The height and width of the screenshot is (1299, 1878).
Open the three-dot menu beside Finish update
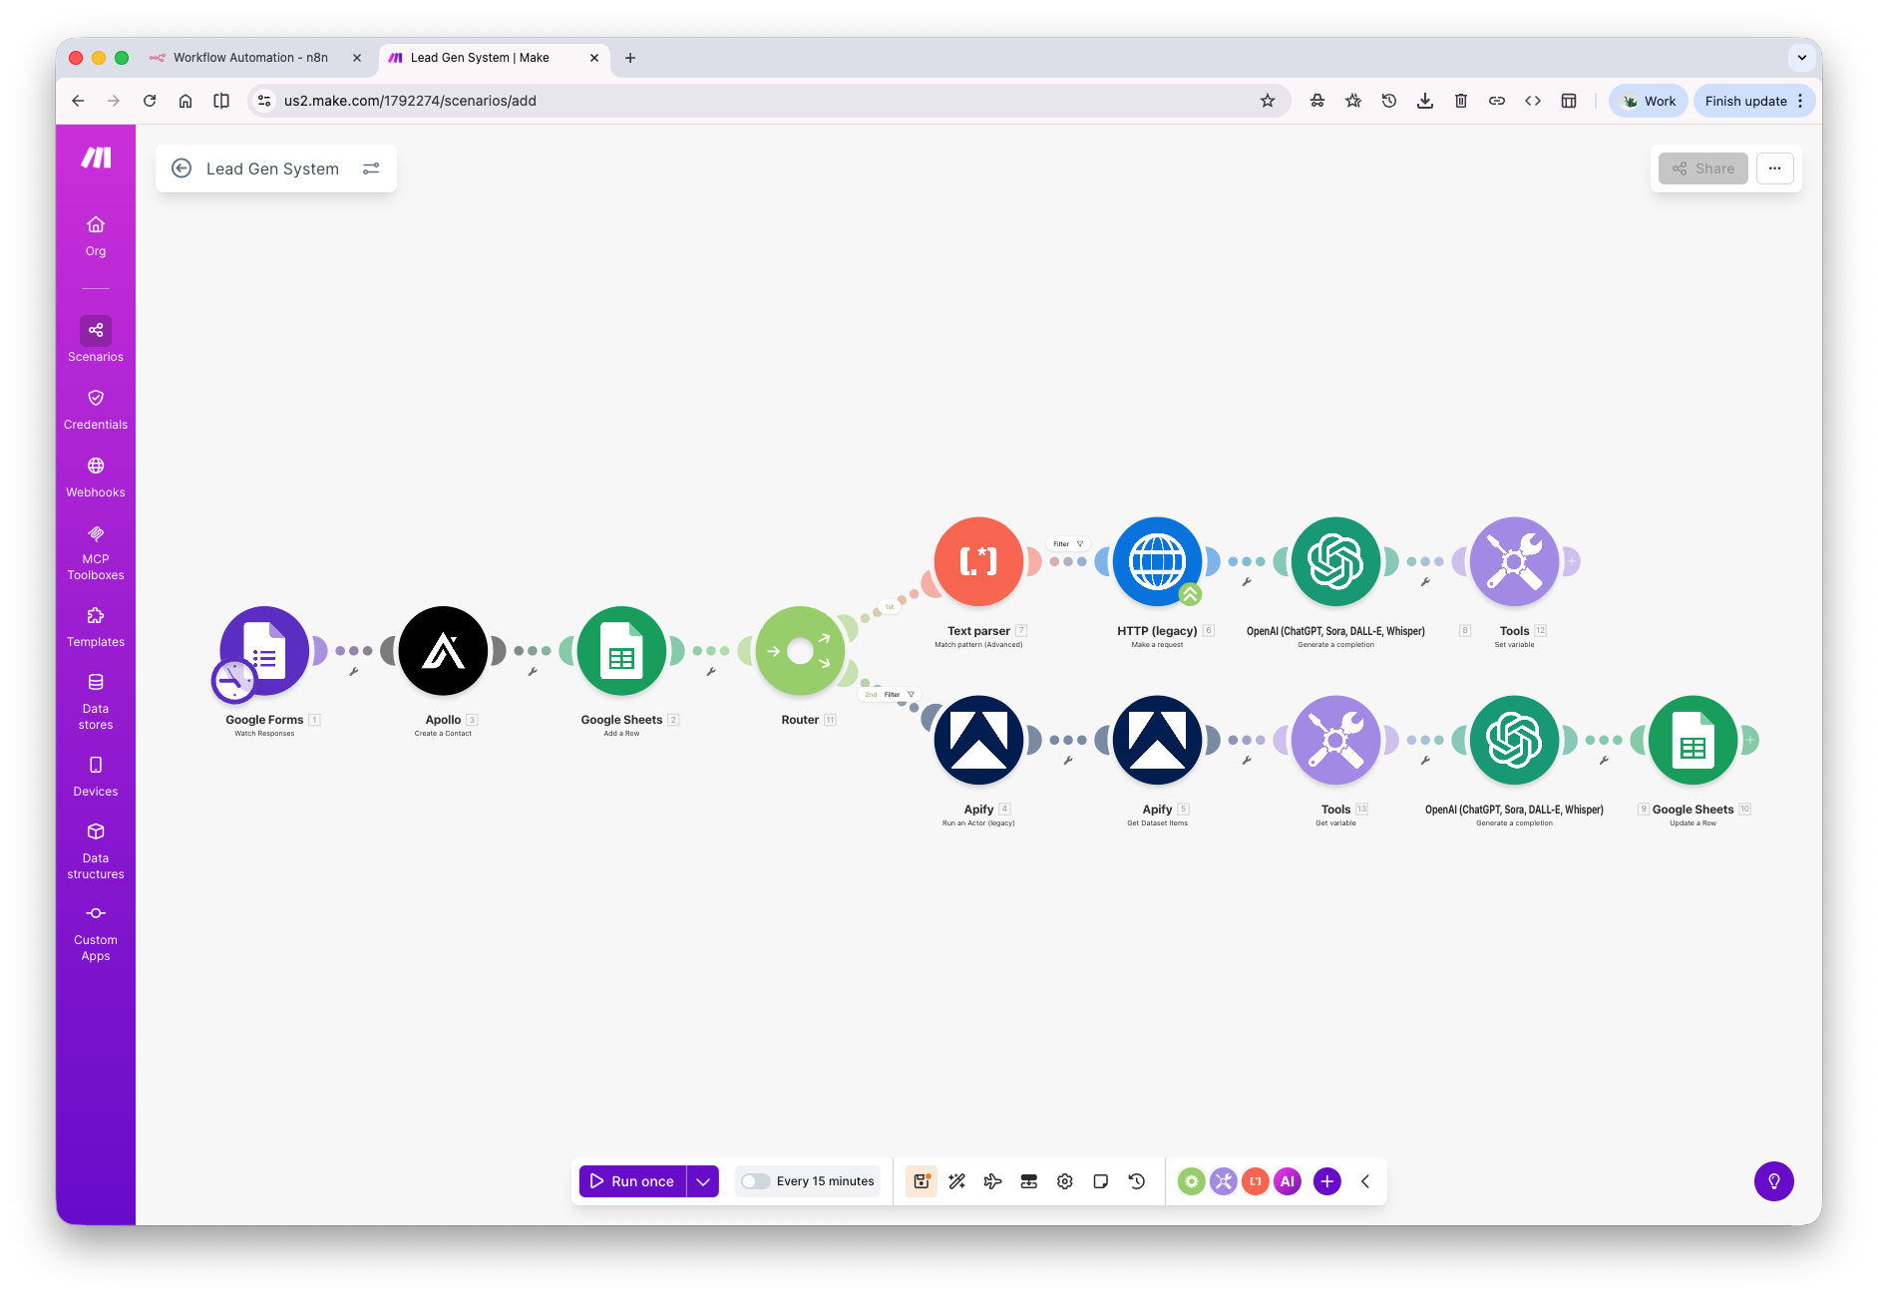coord(1799,100)
